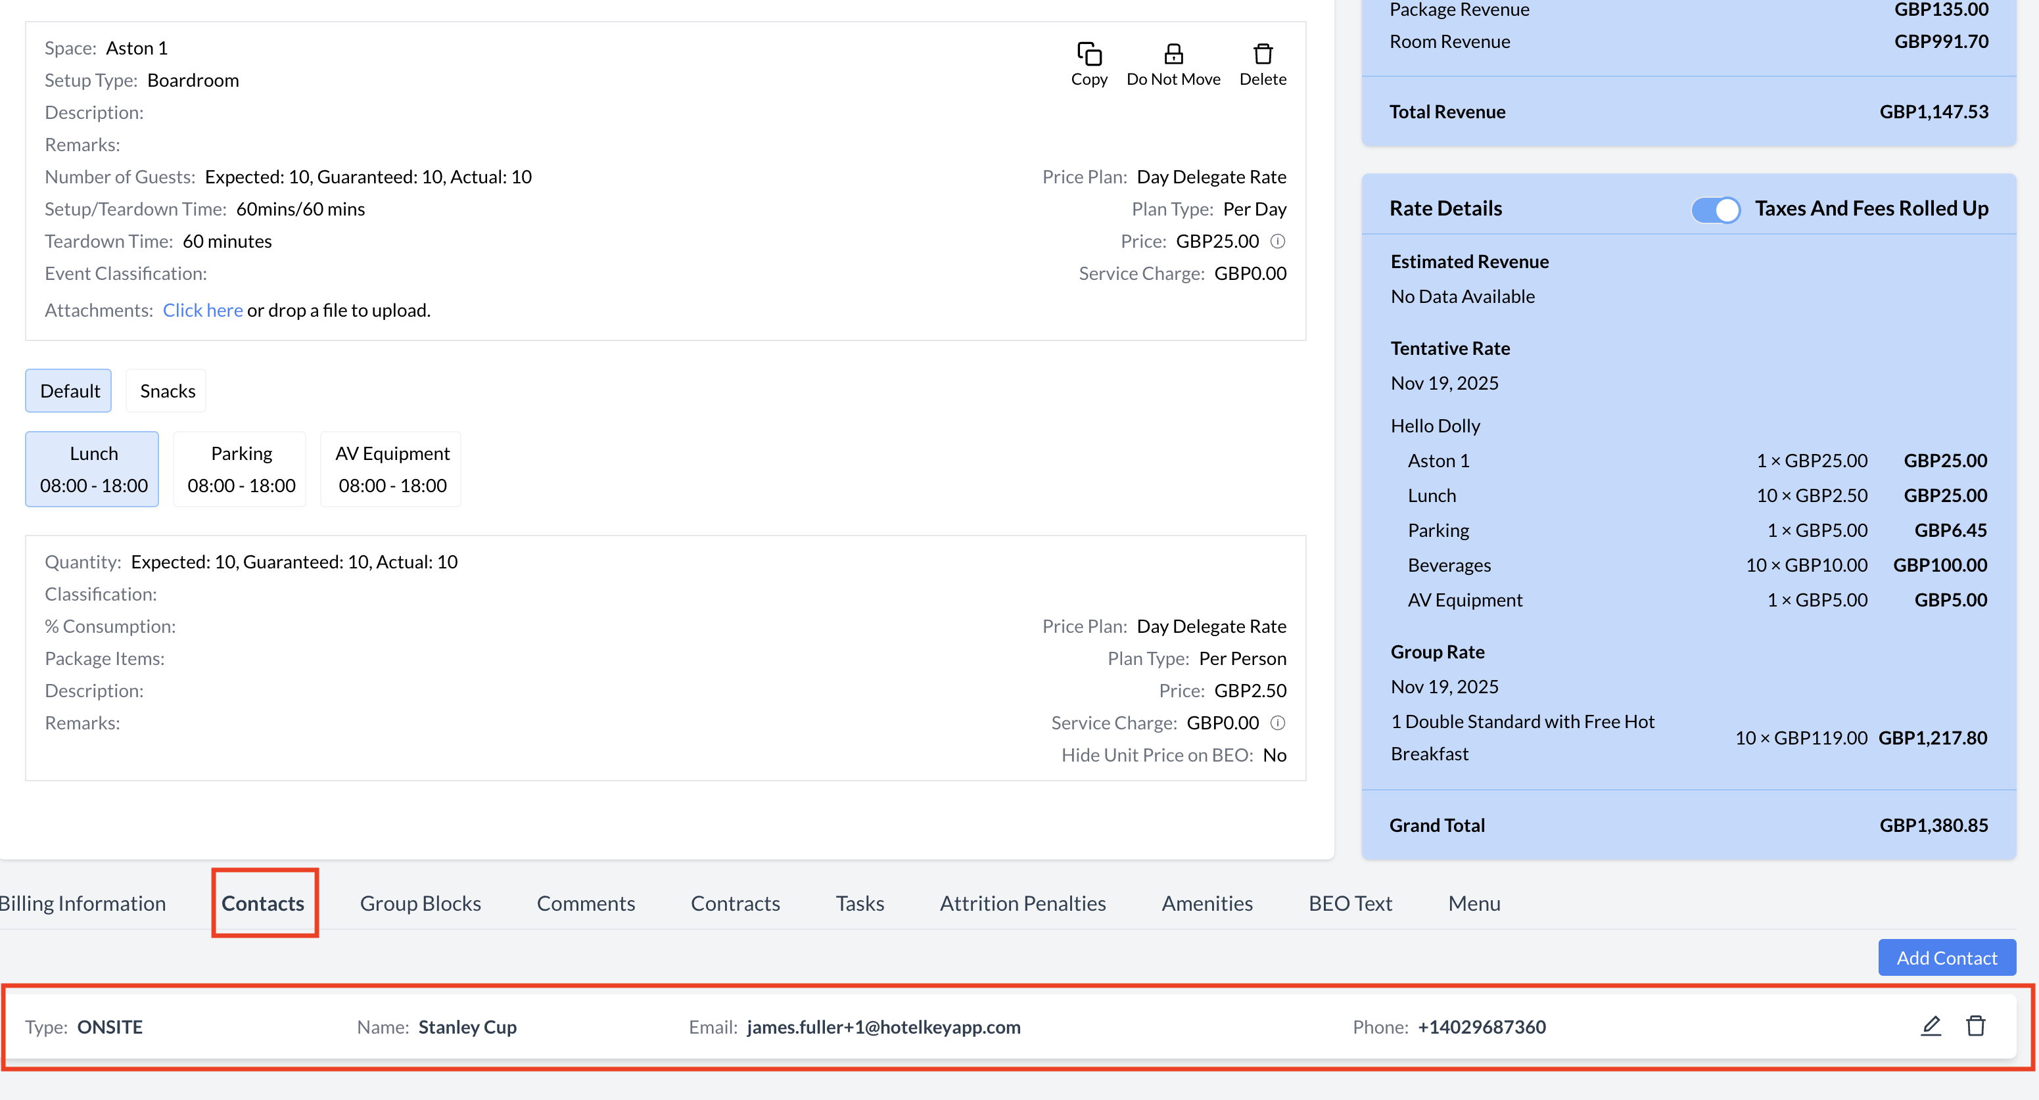The height and width of the screenshot is (1100, 2039).
Task: Switch to the Snacks package tab
Action: (167, 391)
